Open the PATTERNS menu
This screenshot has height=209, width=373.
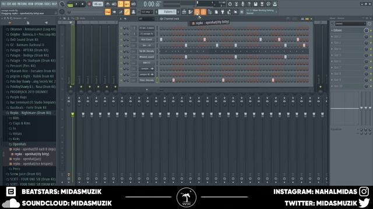[22, 4]
